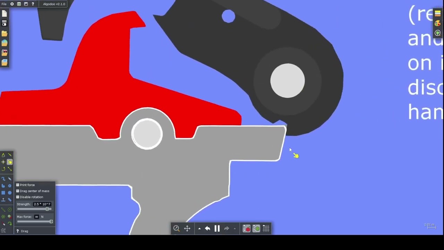Select the Fixate tool
The width and height of the screenshot is (444, 250).
[x=10, y=209]
